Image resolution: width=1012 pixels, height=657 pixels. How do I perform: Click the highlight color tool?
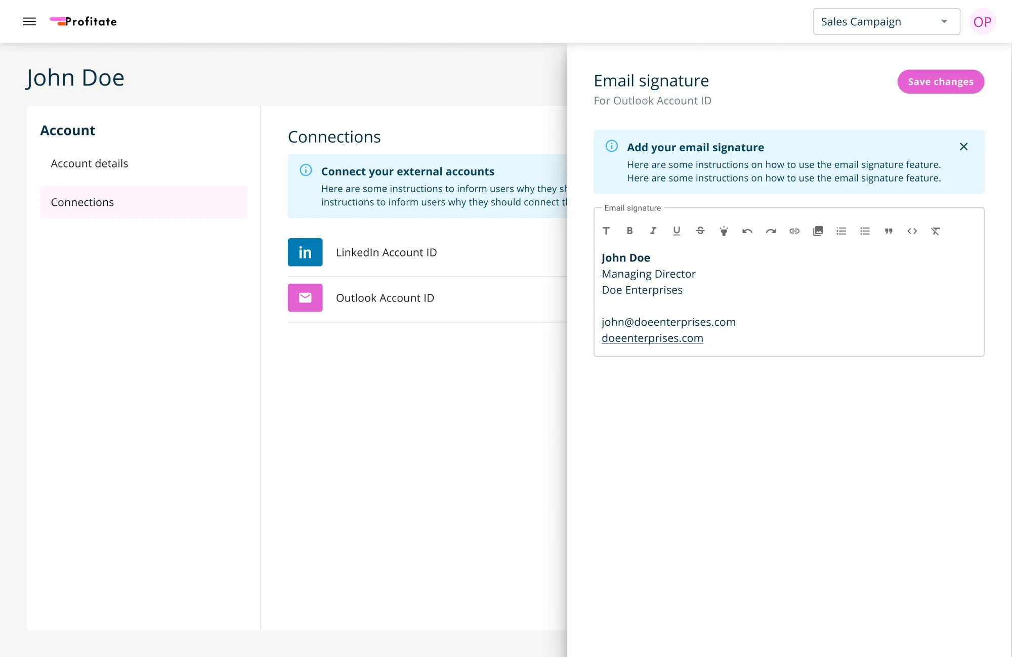724,231
